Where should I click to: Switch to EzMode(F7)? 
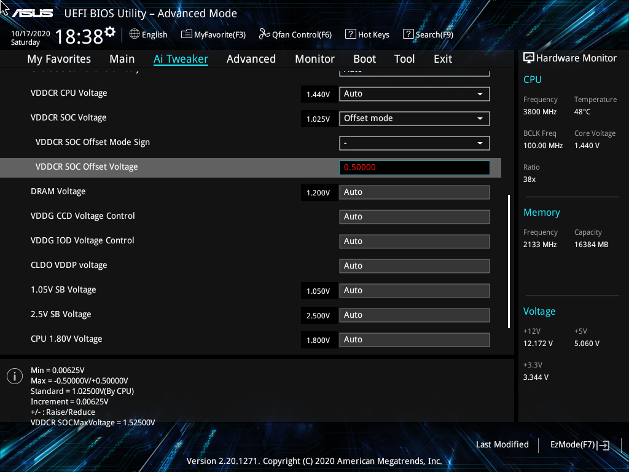(580, 445)
